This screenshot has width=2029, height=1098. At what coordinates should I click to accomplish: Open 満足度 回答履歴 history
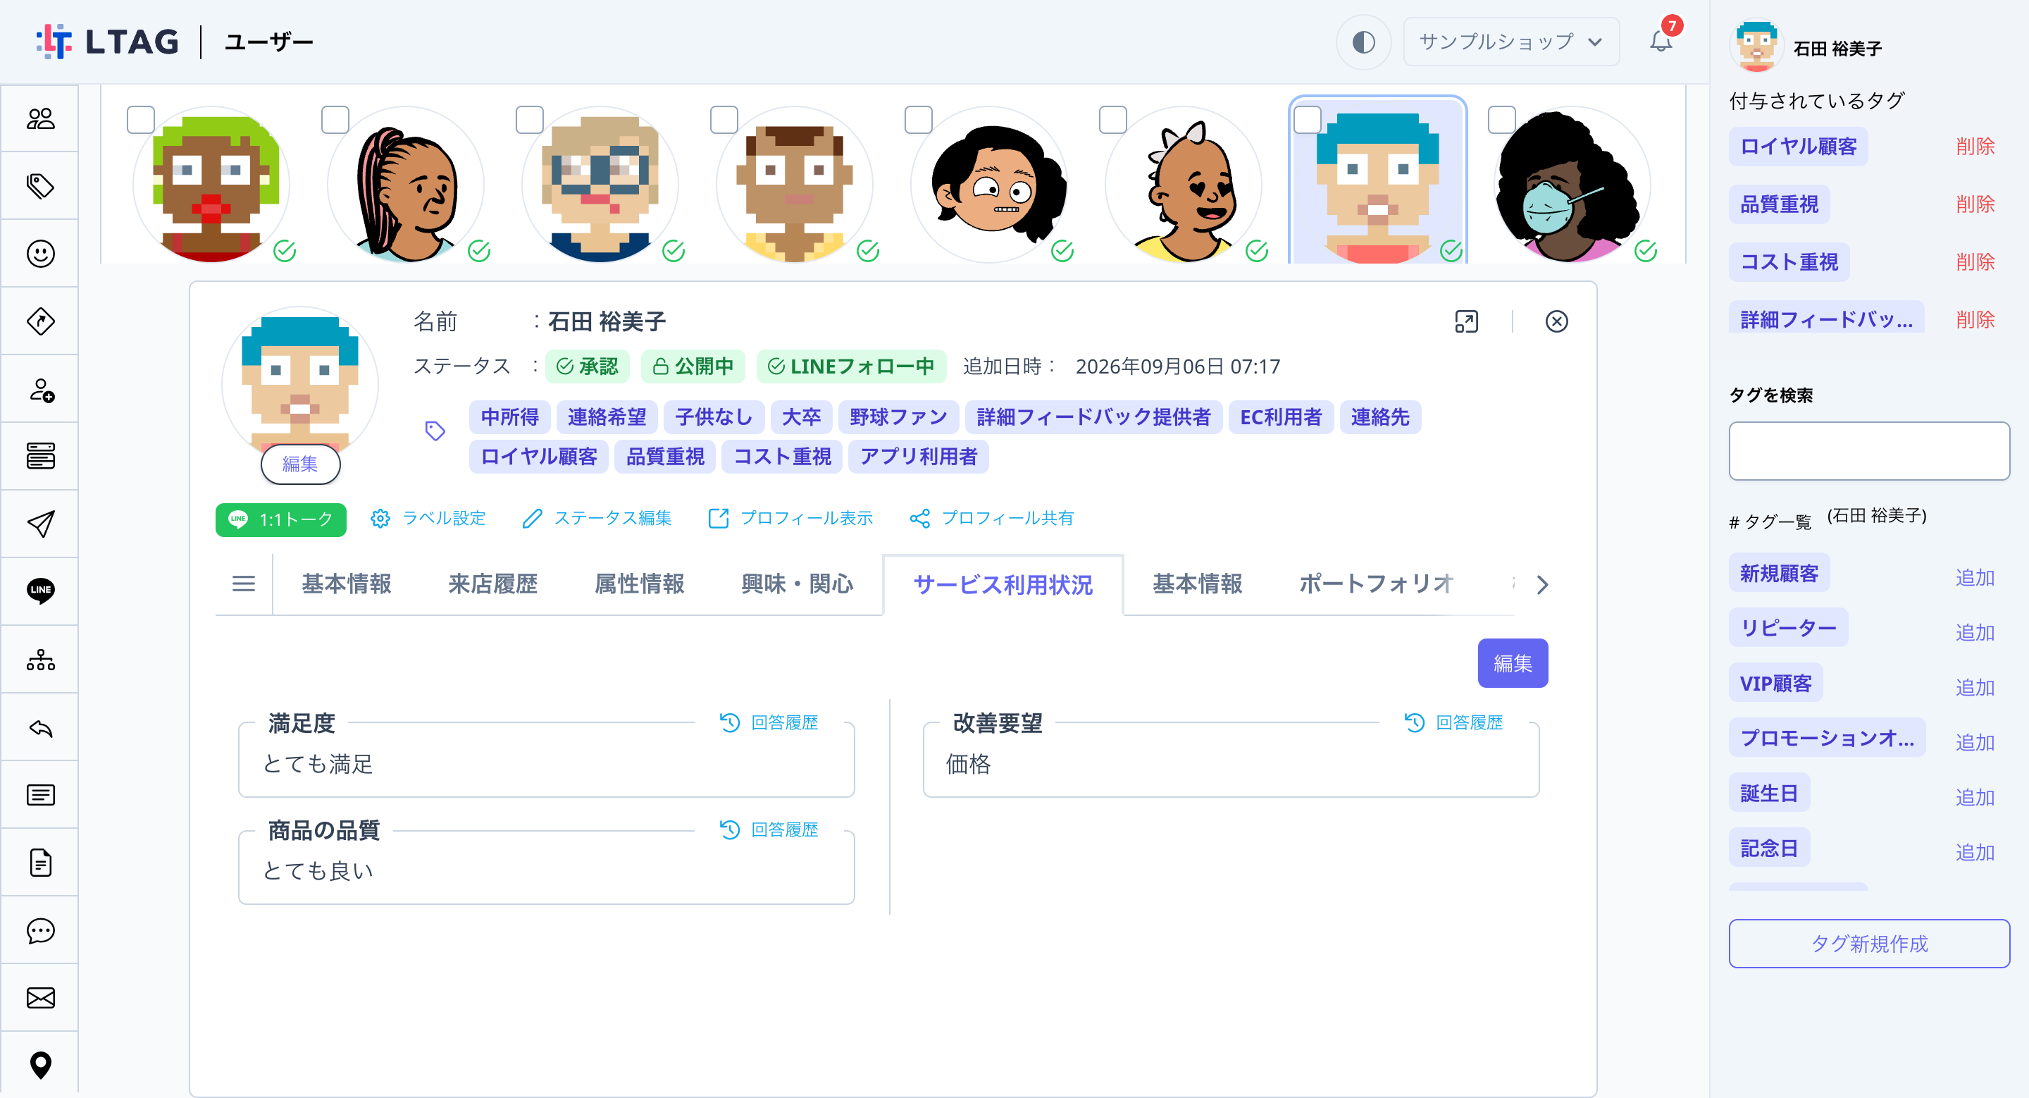click(x=769, y=722)
